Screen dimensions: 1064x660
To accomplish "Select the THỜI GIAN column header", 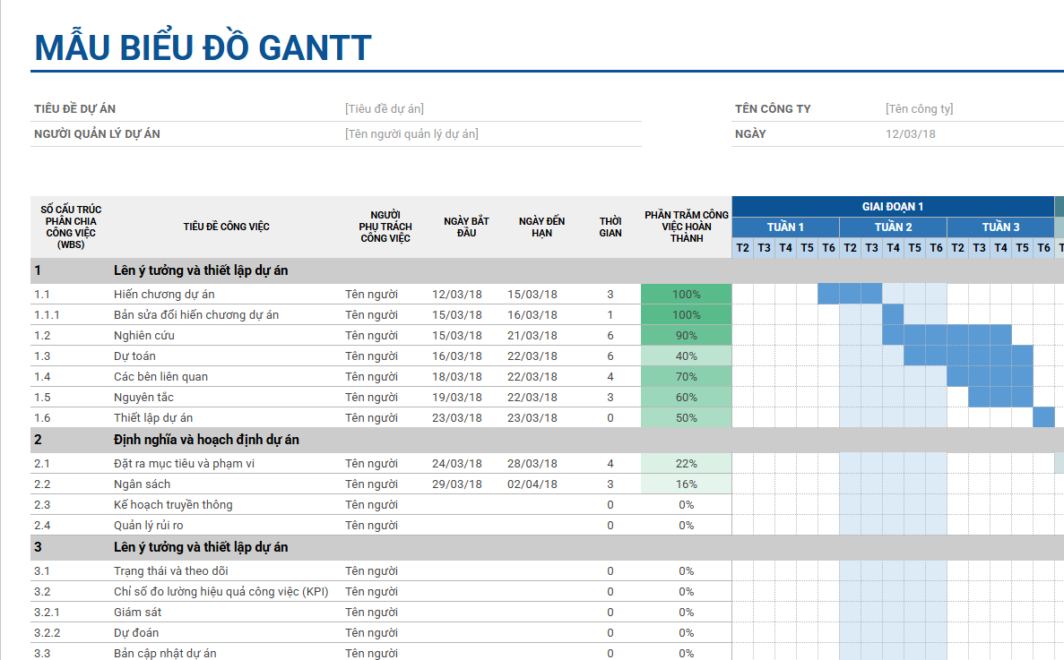I will click(610, 227).
